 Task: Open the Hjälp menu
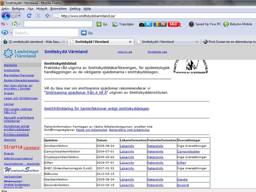(87, 9)
